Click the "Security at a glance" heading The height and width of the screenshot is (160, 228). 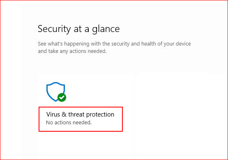(78, 29)
